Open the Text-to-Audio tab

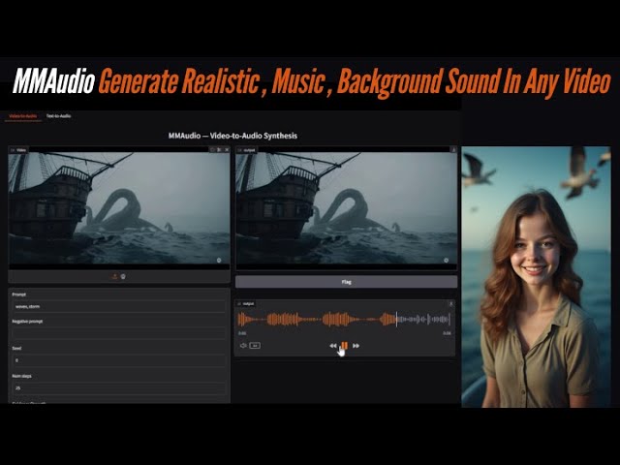tap(58, 116)
